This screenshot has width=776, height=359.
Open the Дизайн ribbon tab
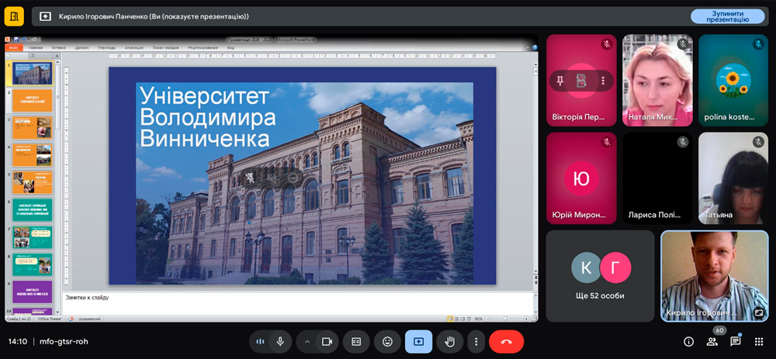tap(81, 47)
